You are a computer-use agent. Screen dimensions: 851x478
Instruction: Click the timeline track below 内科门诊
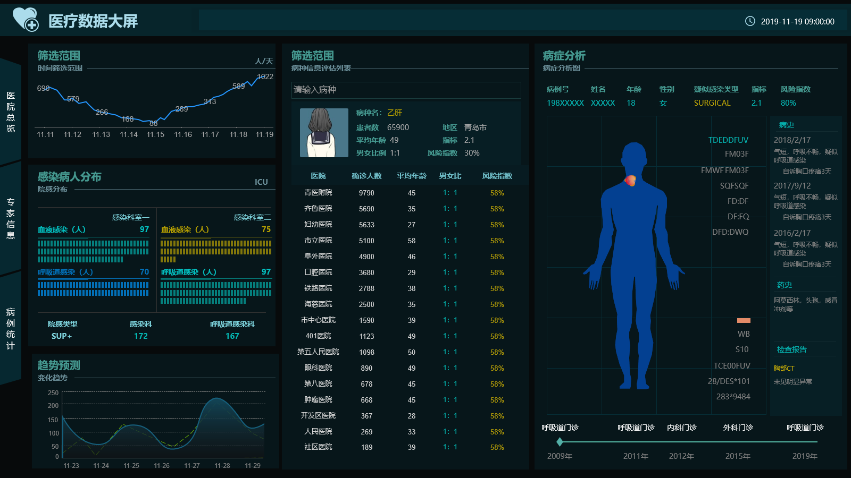point(682,442)
